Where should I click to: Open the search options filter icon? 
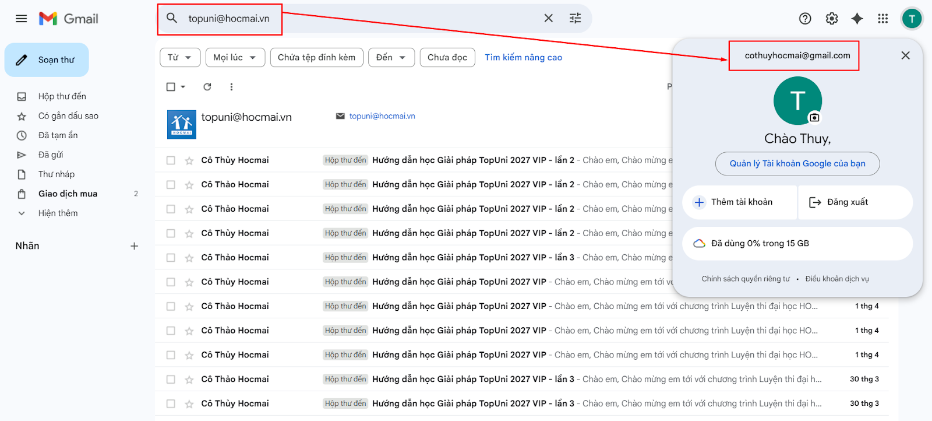point(576,18)
